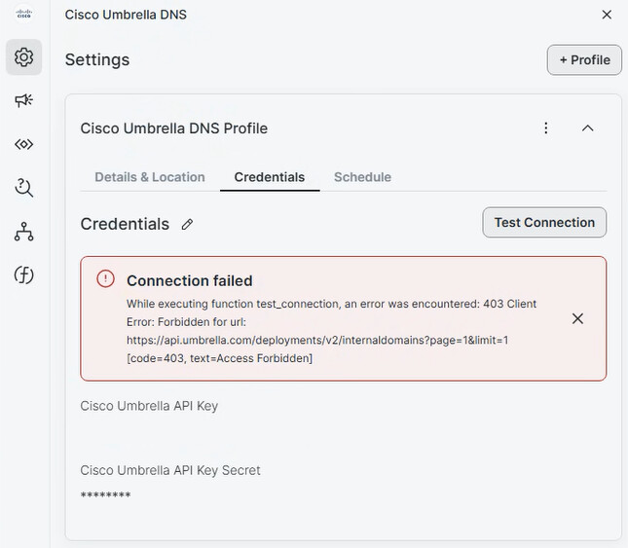628x548 pixels.
Task: Collapse the Cisco Umbrella DNS Profile section
Action: [x=587, y=128]
